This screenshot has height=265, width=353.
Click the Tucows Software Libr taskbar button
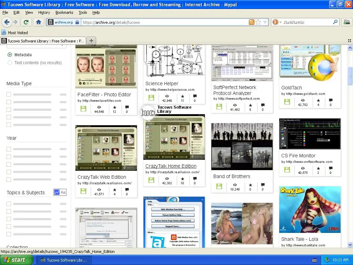pos(64,260)
